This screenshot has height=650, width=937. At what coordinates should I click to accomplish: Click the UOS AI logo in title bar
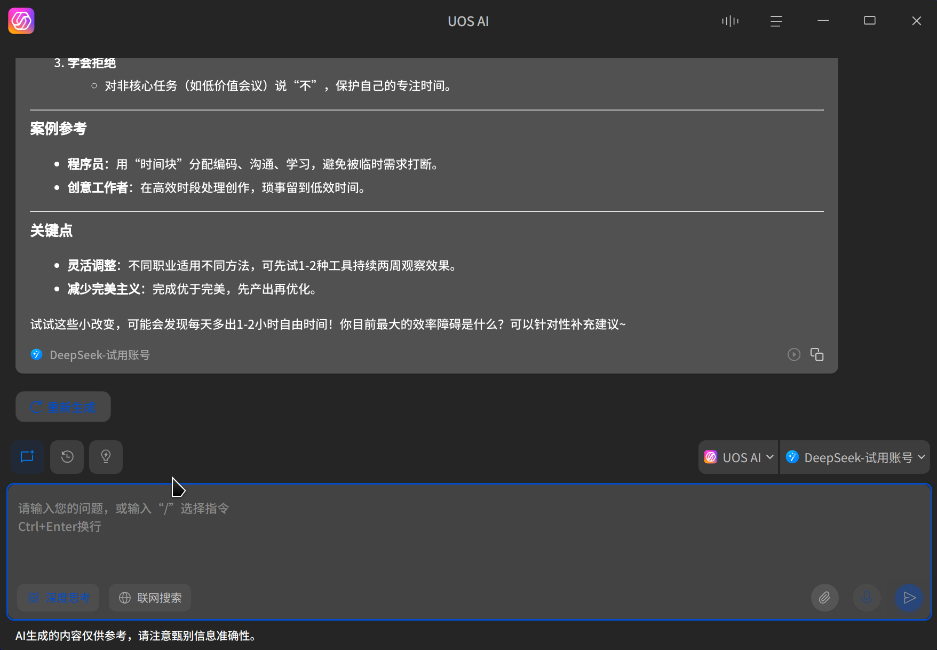point(21,21)
